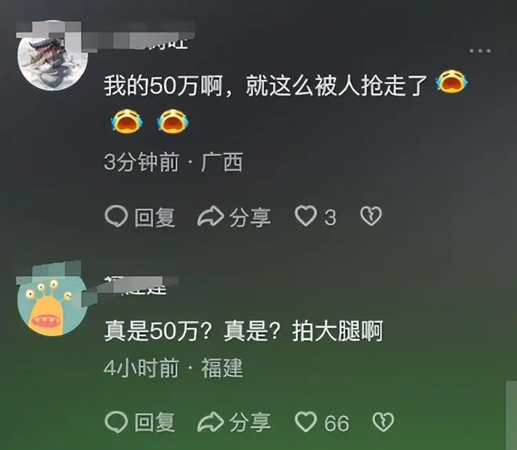This screenshot has width=517, height=450.
Task: Like the 福建 comment with 66 likes
Action: pos(305,422)
